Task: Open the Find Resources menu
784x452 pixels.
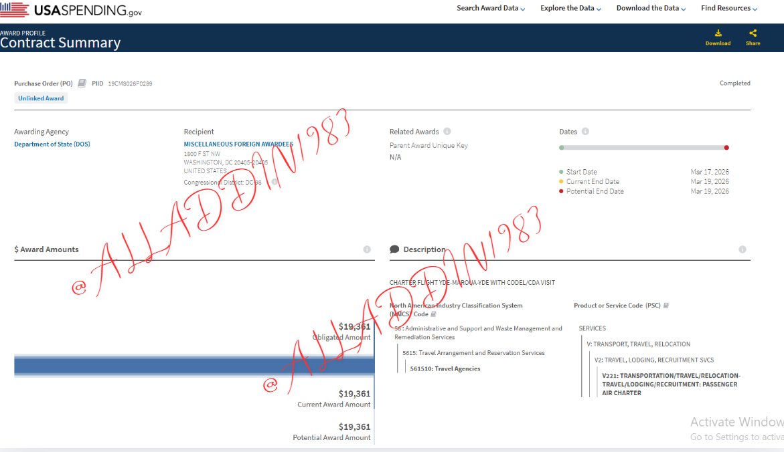Action: (729, 8)
